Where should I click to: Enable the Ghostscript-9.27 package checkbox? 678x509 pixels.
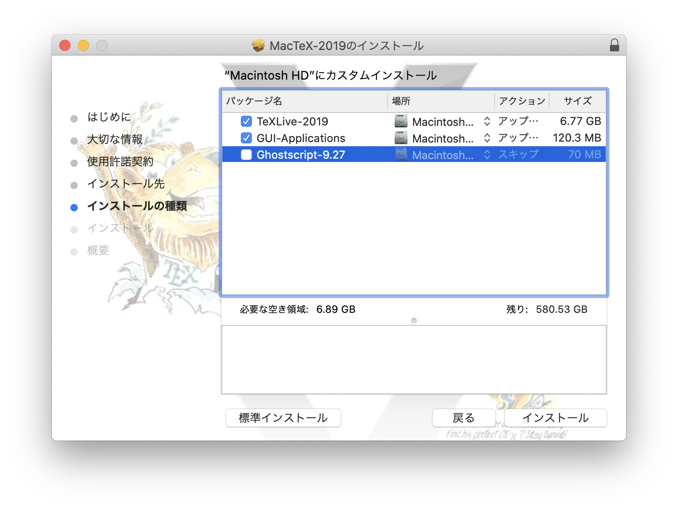tap(246, 155)
